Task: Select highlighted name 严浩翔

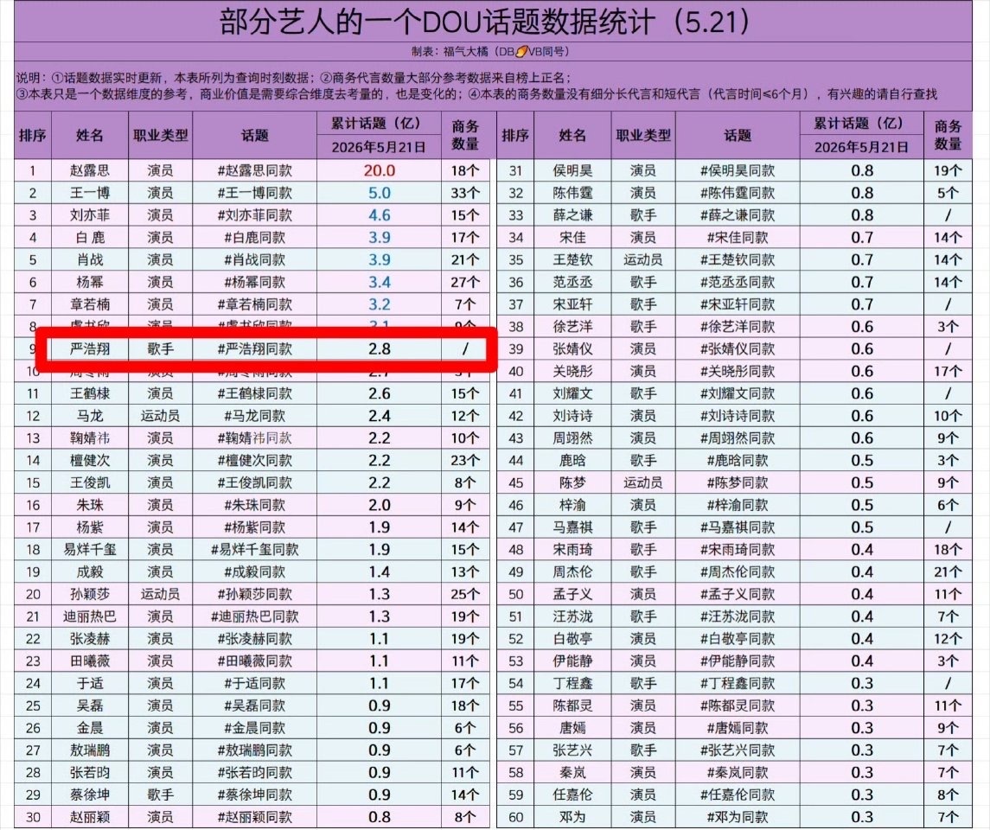Action: click(90, 349)
